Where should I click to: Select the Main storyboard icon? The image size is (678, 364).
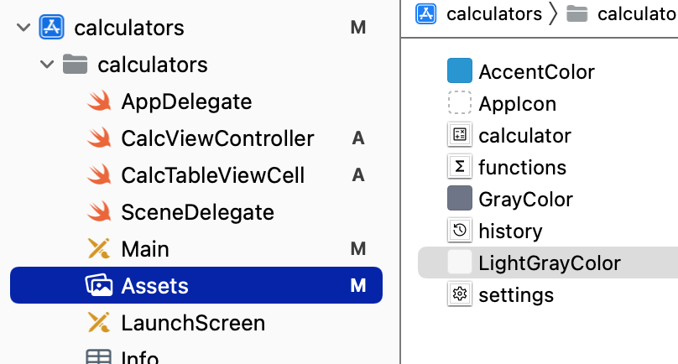coord(99,249)
